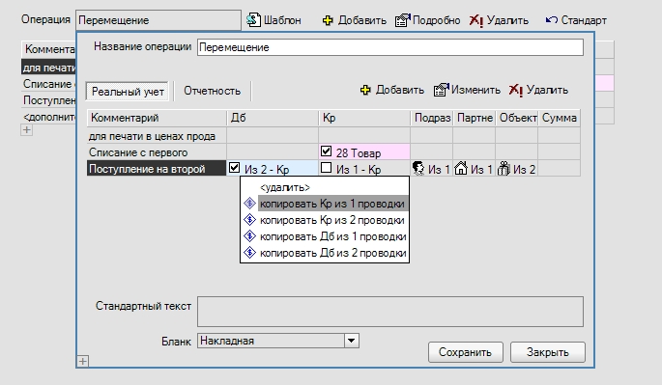
Task: Click cell text Из 2 - Кр
Action: [x=267, y=170]
